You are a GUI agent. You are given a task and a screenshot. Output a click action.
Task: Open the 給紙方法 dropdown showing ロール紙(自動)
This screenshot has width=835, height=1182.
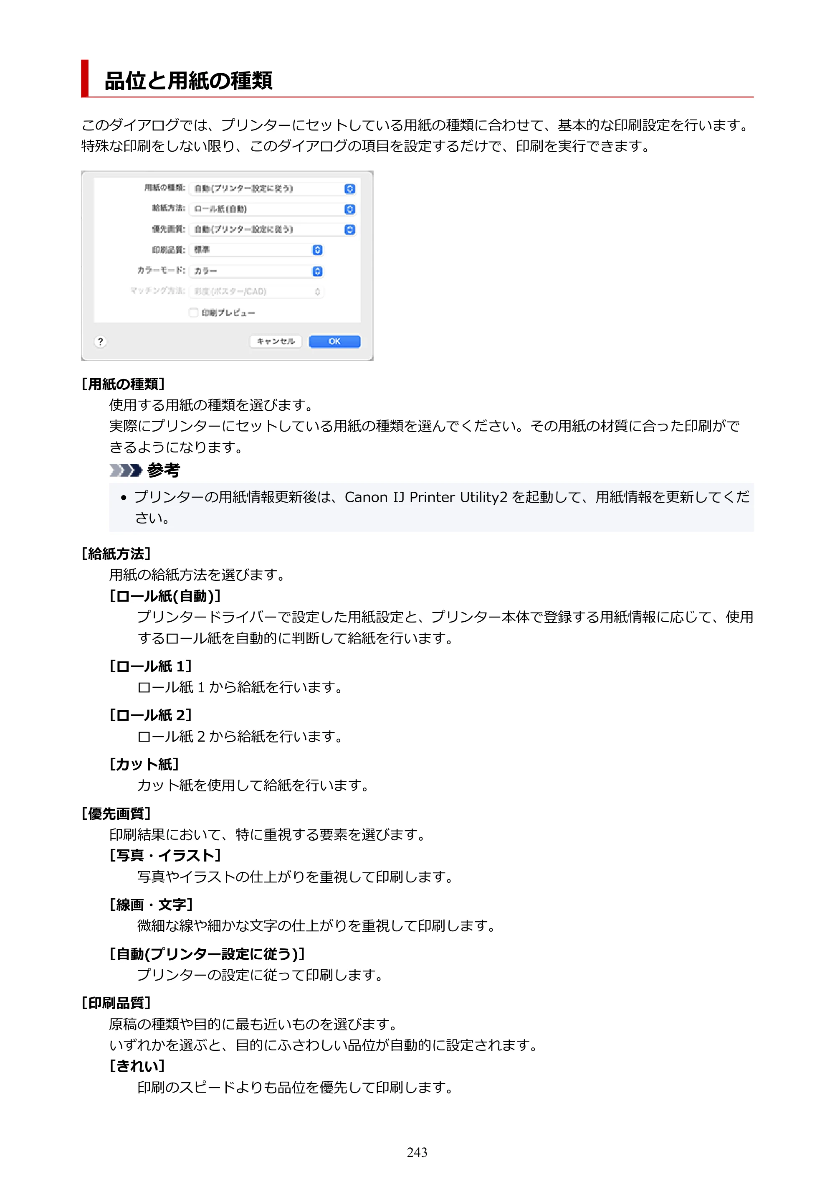tap(272, 209)
